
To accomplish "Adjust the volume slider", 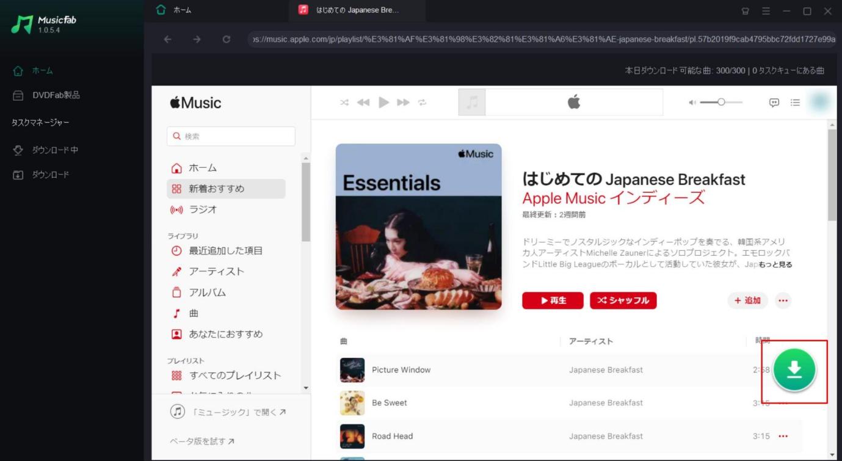I will [721, 103].
